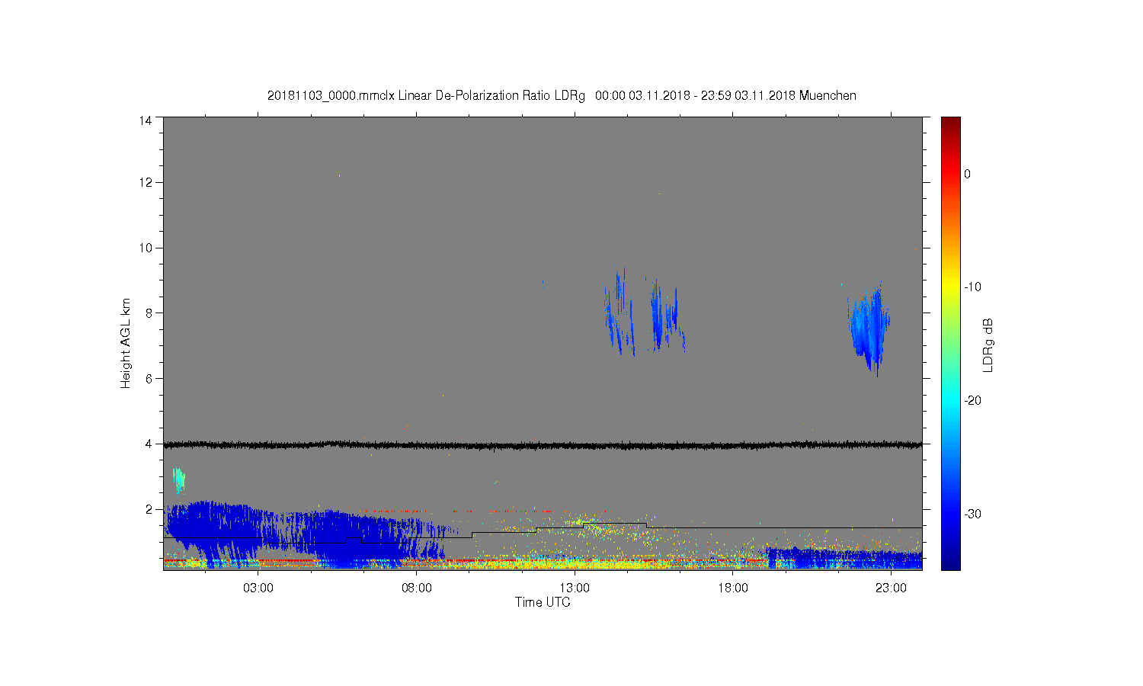Screen dimensions: 1143x686
Task: Click the blue cloud echo near 23:00 at 7 km
Action: 869,328
